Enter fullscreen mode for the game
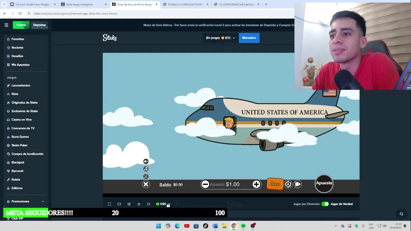411x231 pixels. tap(109, 204)
